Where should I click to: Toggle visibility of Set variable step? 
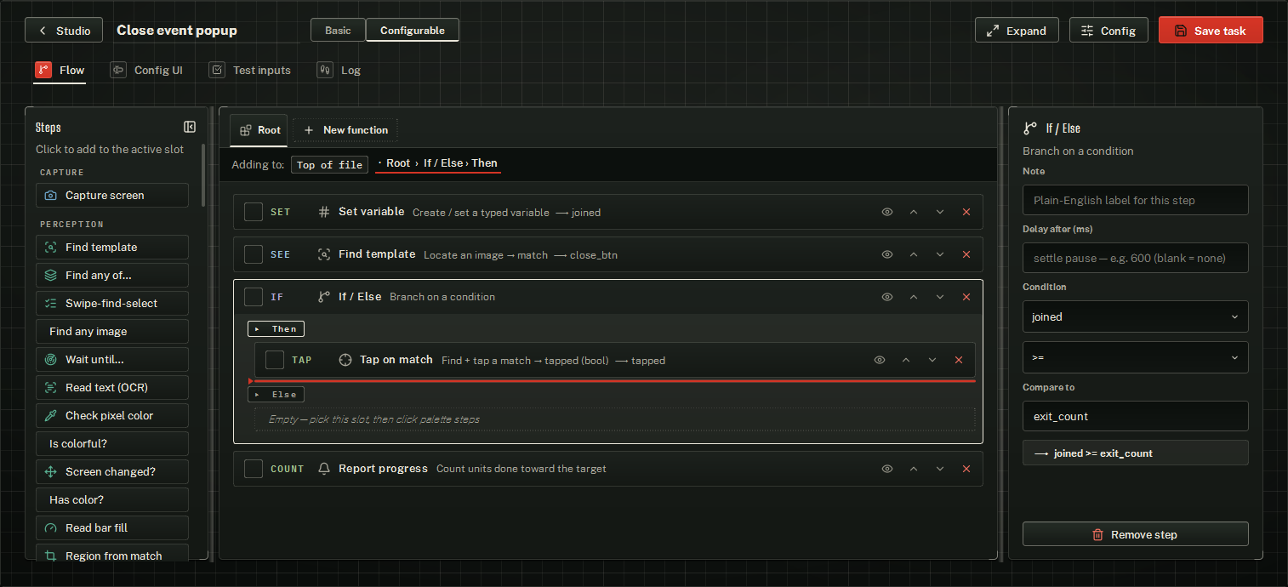pos(887,212)
